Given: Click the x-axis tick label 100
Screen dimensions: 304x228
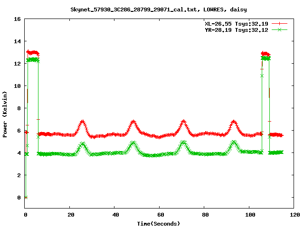Looking at the screenshot, I should click(x=250, y=215).
